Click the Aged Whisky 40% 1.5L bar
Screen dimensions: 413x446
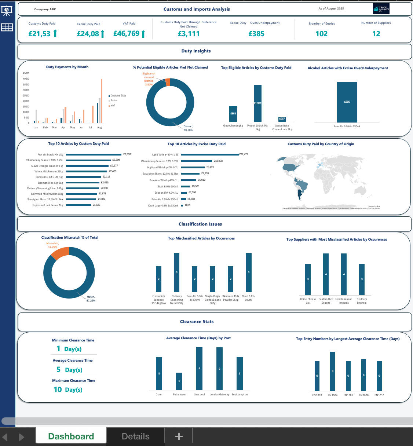click(210, 154)
